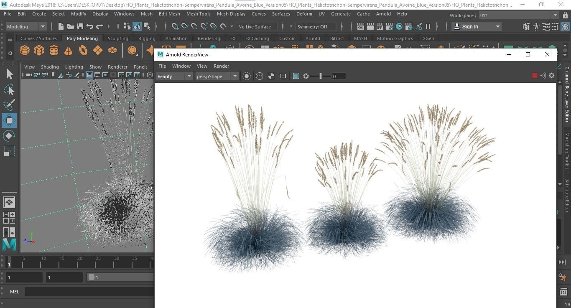
Task: Toggle the viewport grid display
Action: [x=89, y=75]
